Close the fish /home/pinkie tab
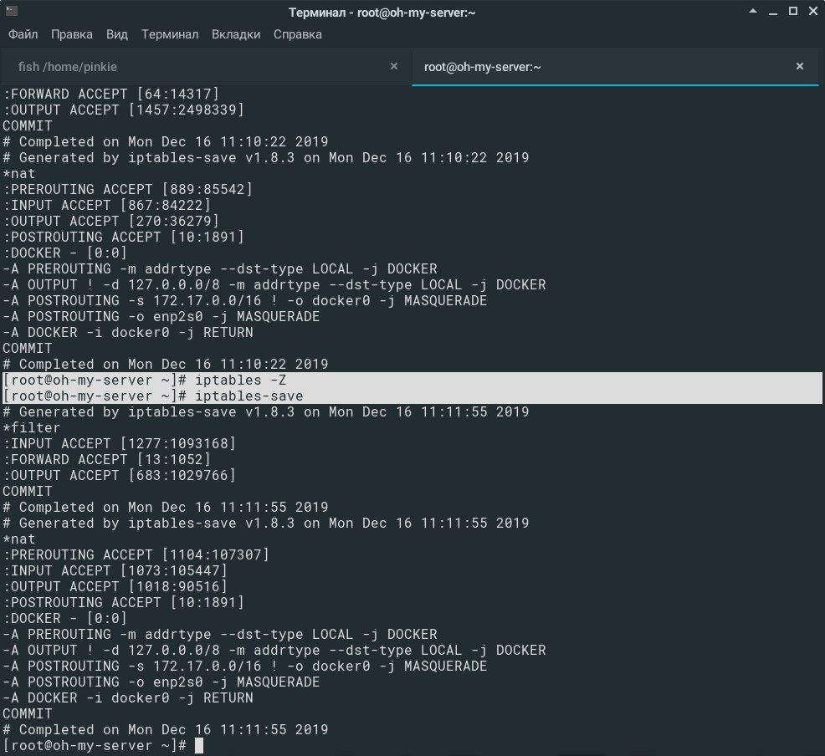 393,66
